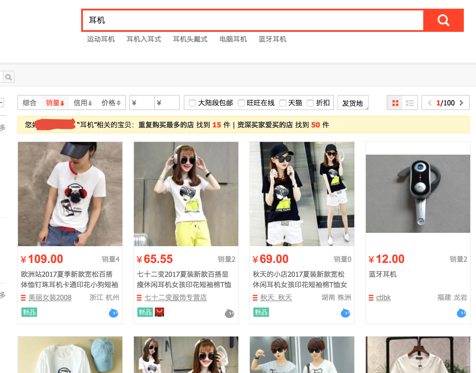Viewport: 476px width, 373px height.
Task: Open shop link 秋天_秋天
Action: (276, 298)
